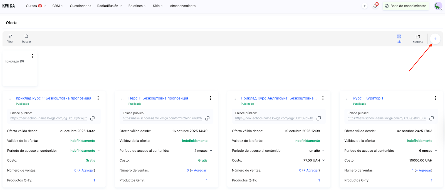This screenshot has width=445, height=190.
Task: Open the notifications bell
Action: pos(375,6)
